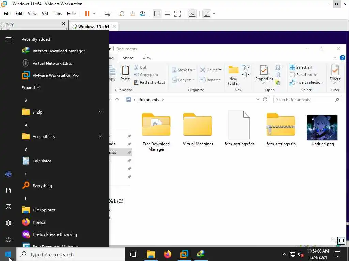Close the Library panel

pos(64,23)
